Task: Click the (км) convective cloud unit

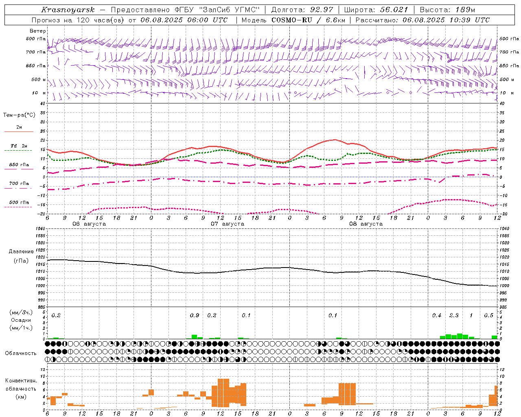Action: [21, 397]
